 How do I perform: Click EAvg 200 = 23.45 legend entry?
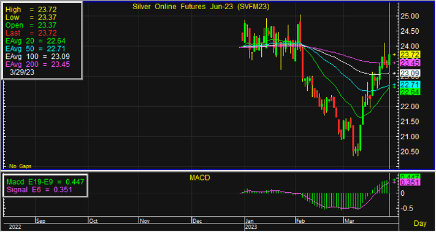coord(37,64)
